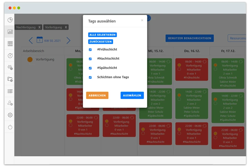Open the calendar week picker icon
This screenshot has height=167, width=251.
pyautogui.click(x=40, y=40)
